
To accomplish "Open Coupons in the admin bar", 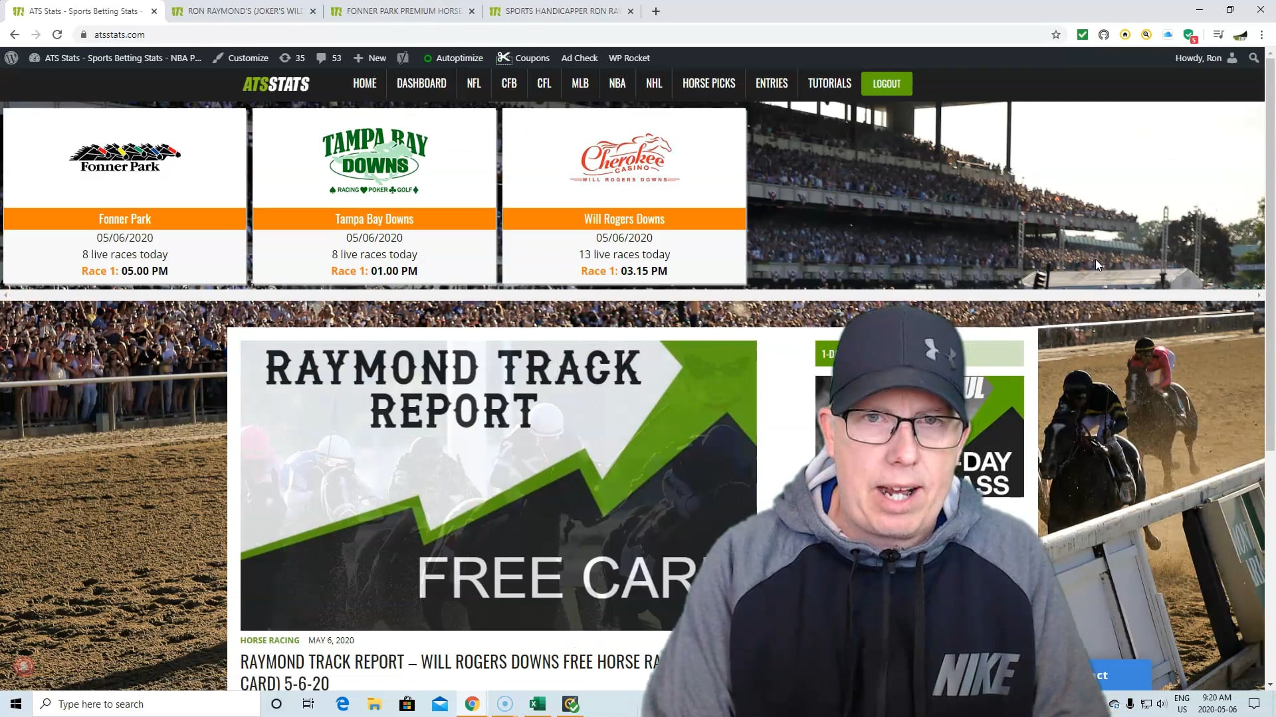I will tap(523, 58).
